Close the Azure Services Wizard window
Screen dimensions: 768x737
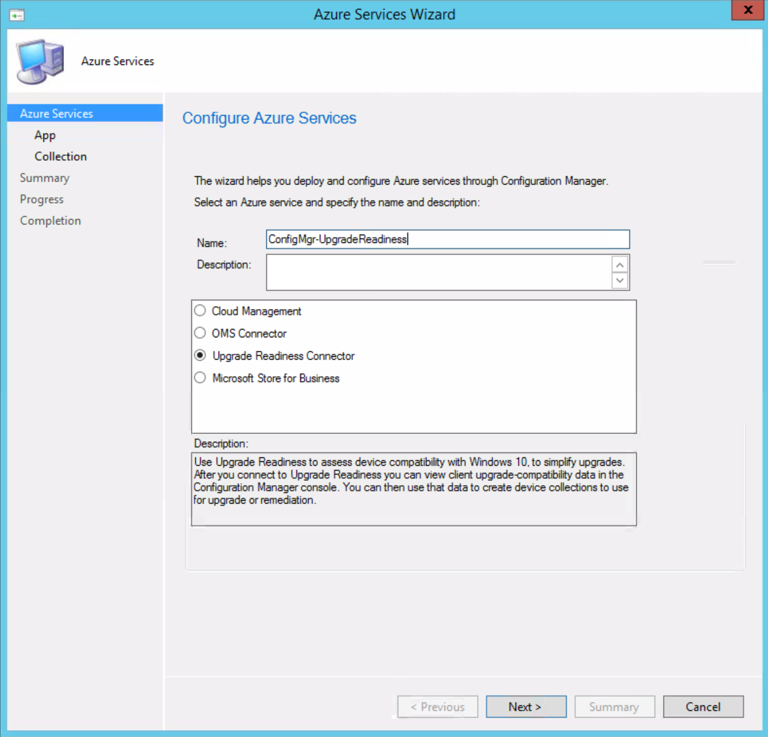(x=747, y=10)
